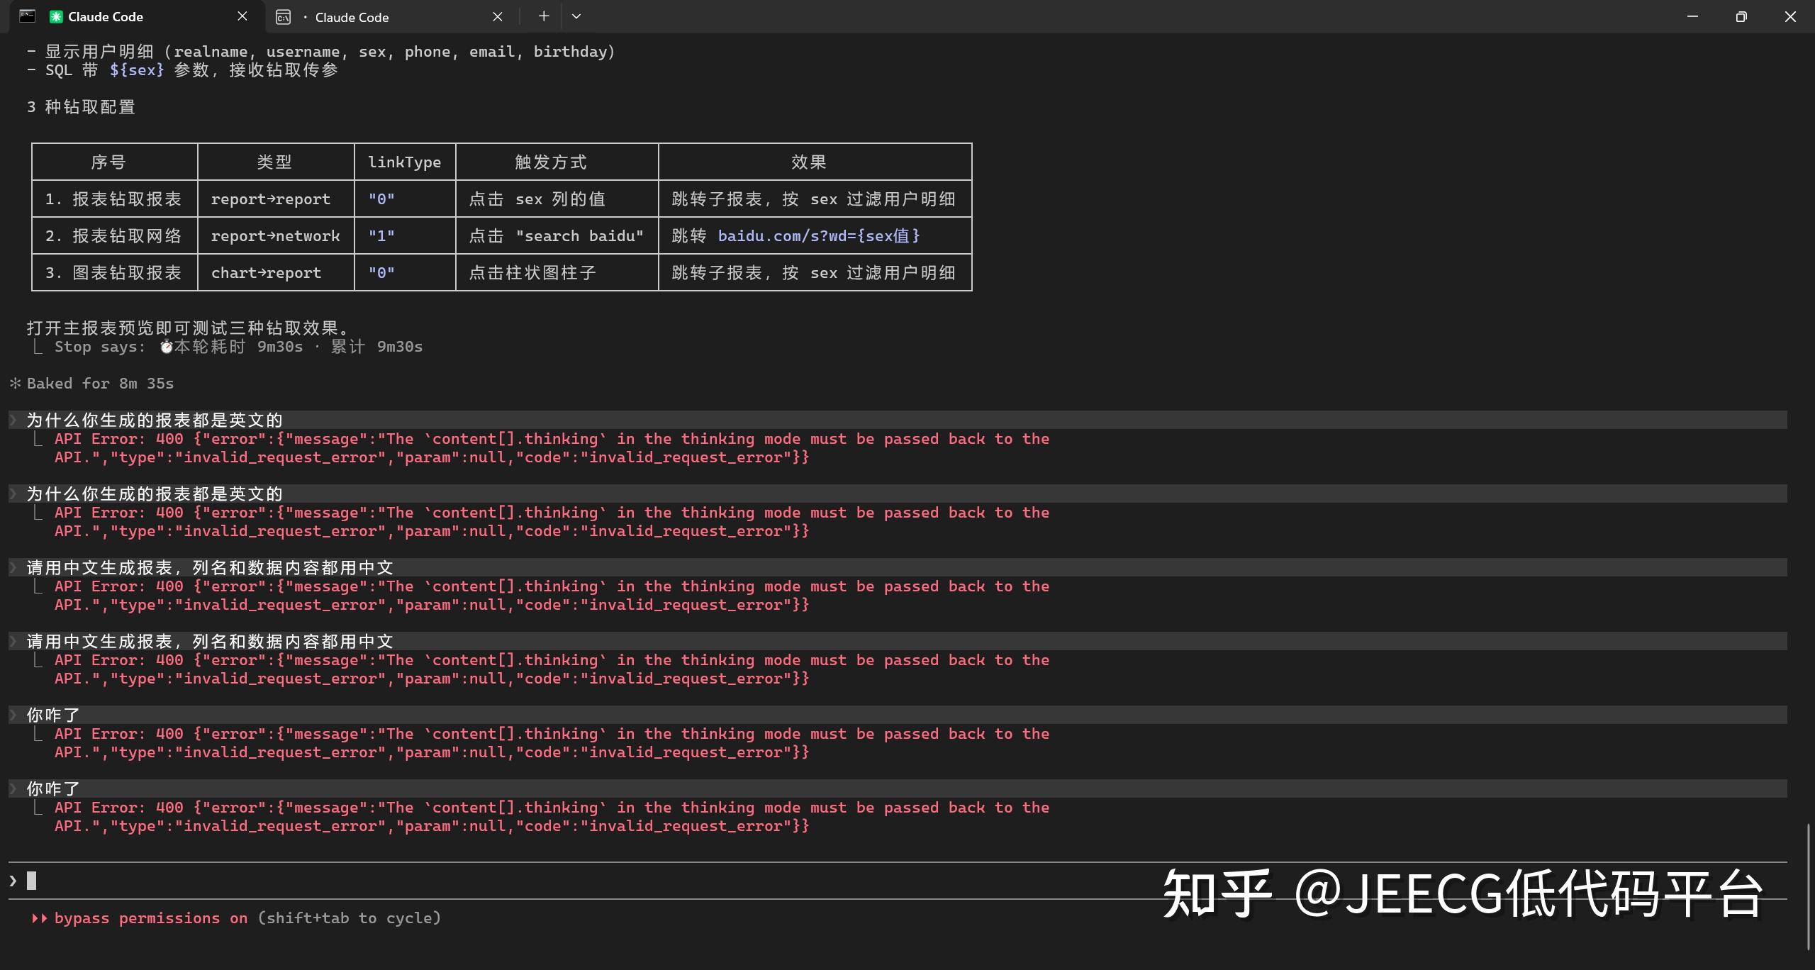Close the second Claude Code tab
Screen dimensions: 1815x970
tap(498, 16)
